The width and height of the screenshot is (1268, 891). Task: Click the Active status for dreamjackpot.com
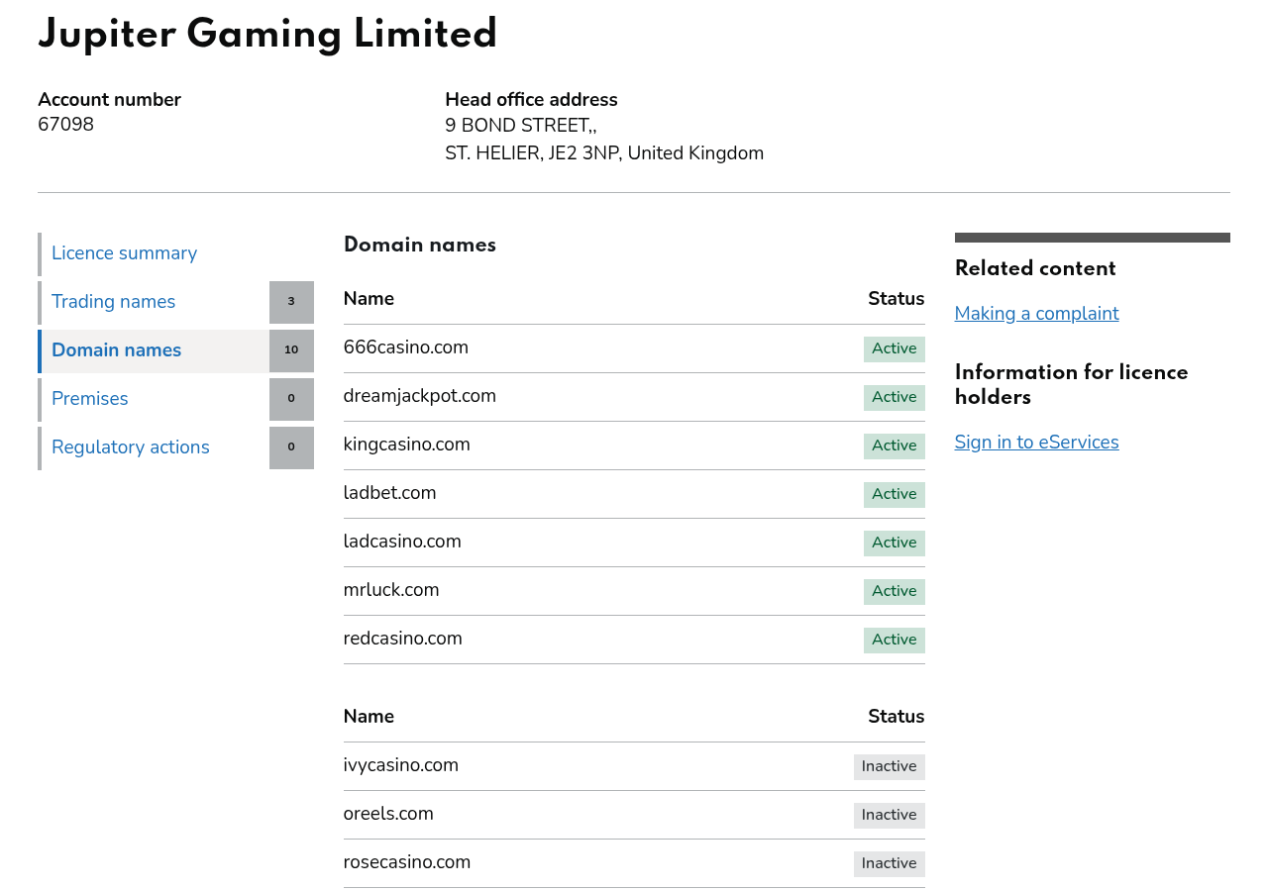[895, 398]
